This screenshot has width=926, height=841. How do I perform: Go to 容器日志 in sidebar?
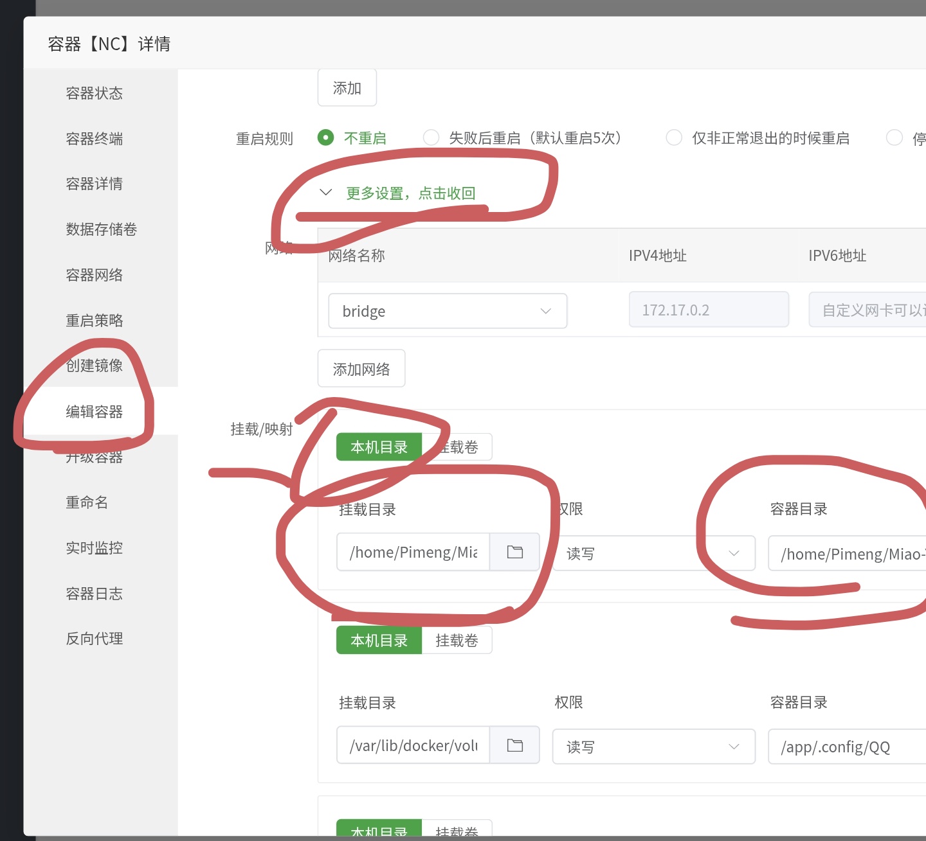pos(95,594)
